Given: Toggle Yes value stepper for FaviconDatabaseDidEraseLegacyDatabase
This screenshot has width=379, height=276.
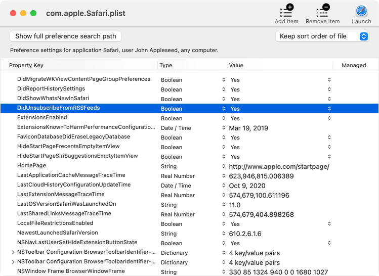Looking at the screenshot, I should (329, 137).
